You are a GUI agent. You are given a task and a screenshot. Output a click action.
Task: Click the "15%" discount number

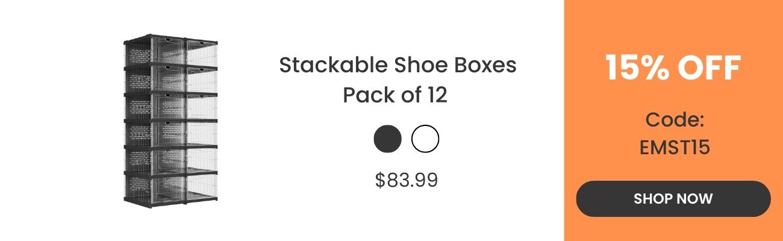[x=637, y=67]
